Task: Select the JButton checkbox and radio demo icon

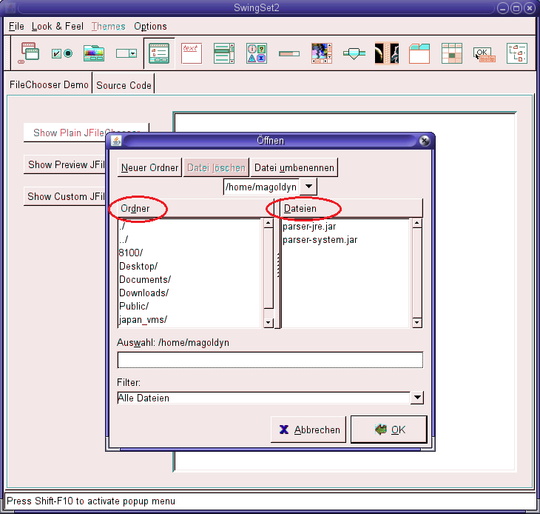Action: pyautogui.click(x=62, y=53)
